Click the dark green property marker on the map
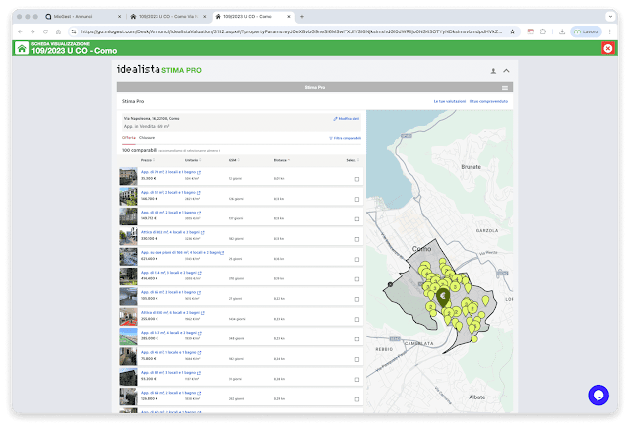This screenshot has height=428, width=630. pos(443,297)
